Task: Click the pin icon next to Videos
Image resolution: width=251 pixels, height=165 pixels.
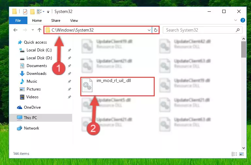Action: (69, 97)
